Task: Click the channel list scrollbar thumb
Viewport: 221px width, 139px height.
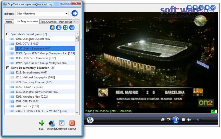Action: pyautogui.click(x=77, y=38)
